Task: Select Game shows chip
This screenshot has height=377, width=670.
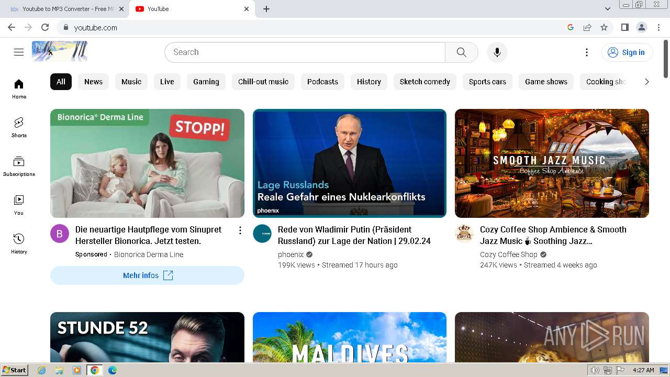Action: [x=546, y=82]
